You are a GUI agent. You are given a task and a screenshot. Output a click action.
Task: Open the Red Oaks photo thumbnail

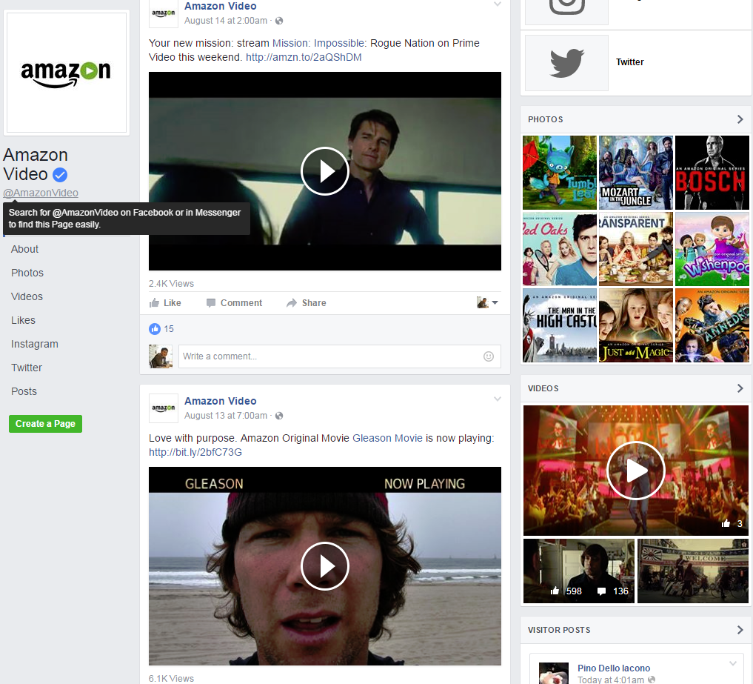tap(560, 249)
